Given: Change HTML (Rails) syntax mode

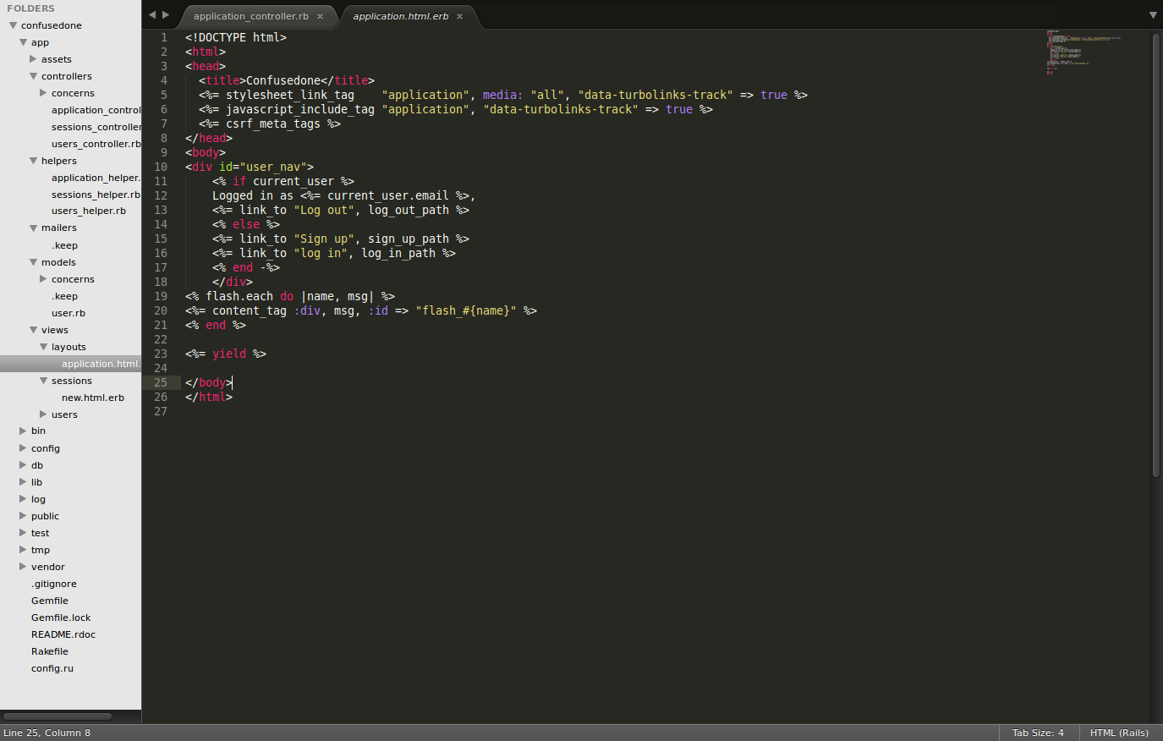Looking at the screenshot, I should 1119,733.
